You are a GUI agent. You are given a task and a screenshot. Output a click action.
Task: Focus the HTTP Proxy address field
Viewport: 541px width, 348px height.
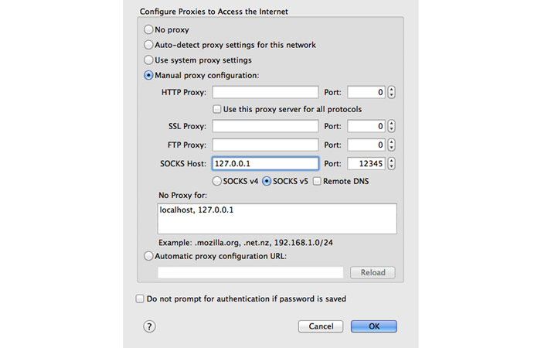[265, 92]
